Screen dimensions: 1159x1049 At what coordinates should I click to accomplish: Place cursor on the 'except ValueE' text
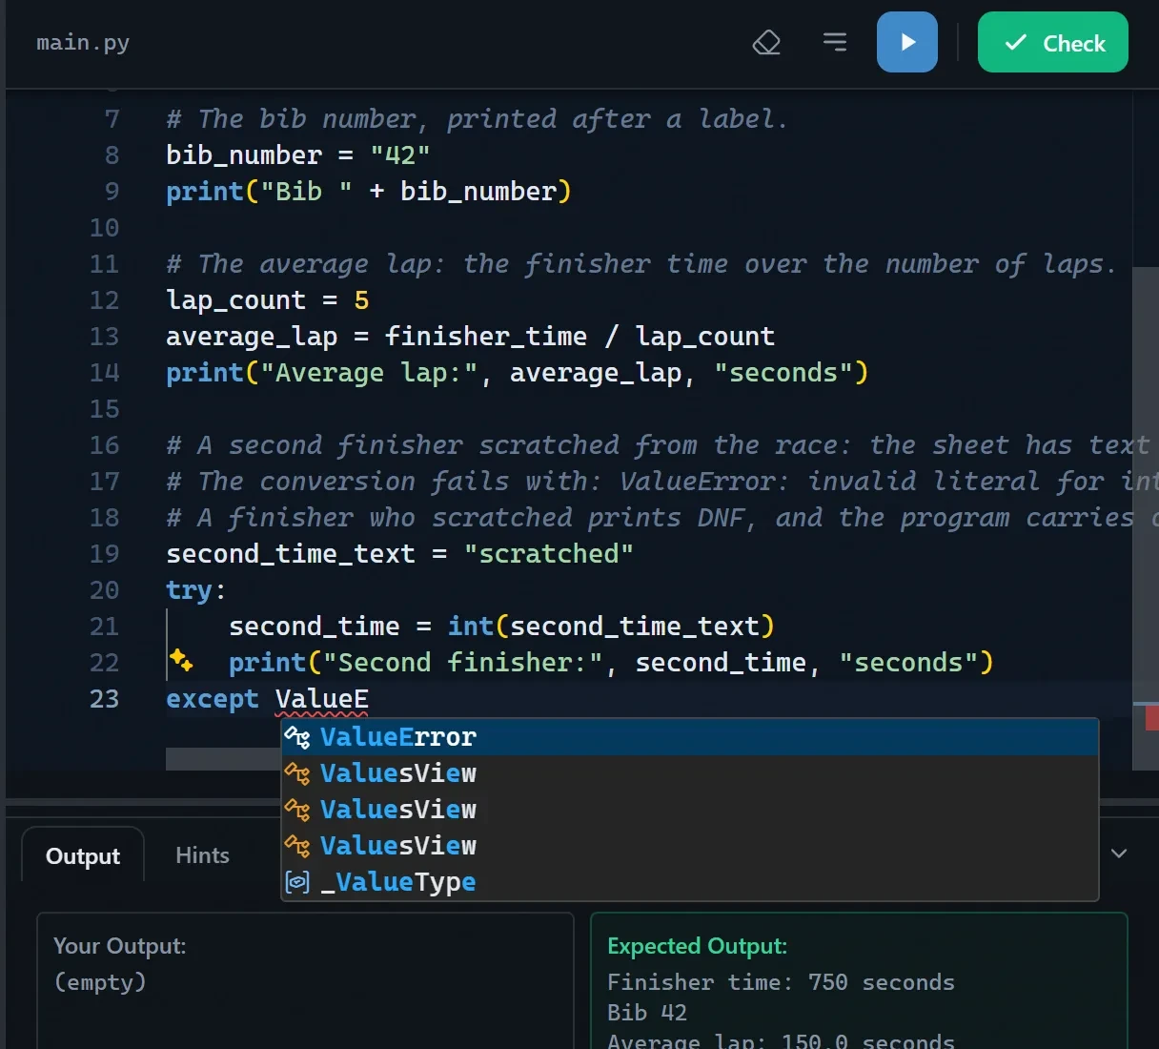coord(267,699)
